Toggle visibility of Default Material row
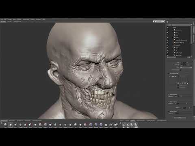 click(x=168, y=43)
